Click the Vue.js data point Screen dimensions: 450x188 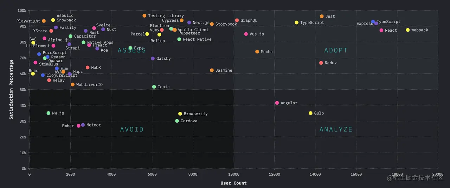click(246, 34)
